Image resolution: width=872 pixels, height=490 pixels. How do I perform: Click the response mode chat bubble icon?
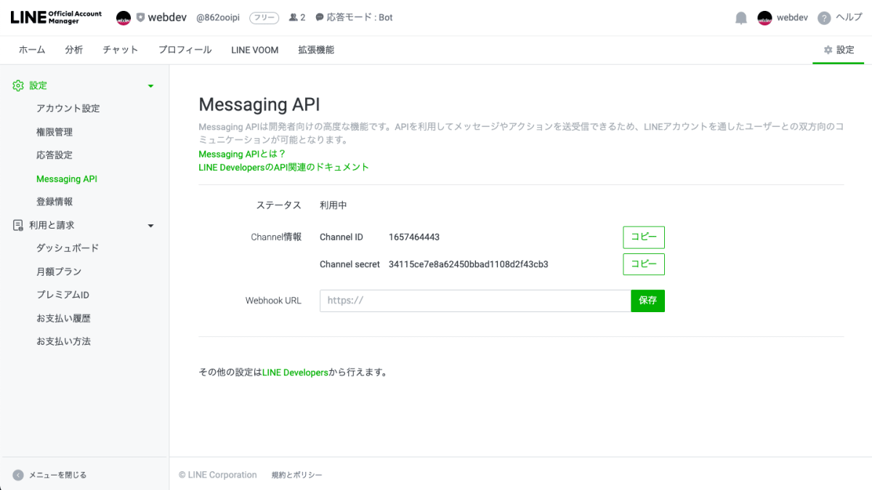pos(320,17)
